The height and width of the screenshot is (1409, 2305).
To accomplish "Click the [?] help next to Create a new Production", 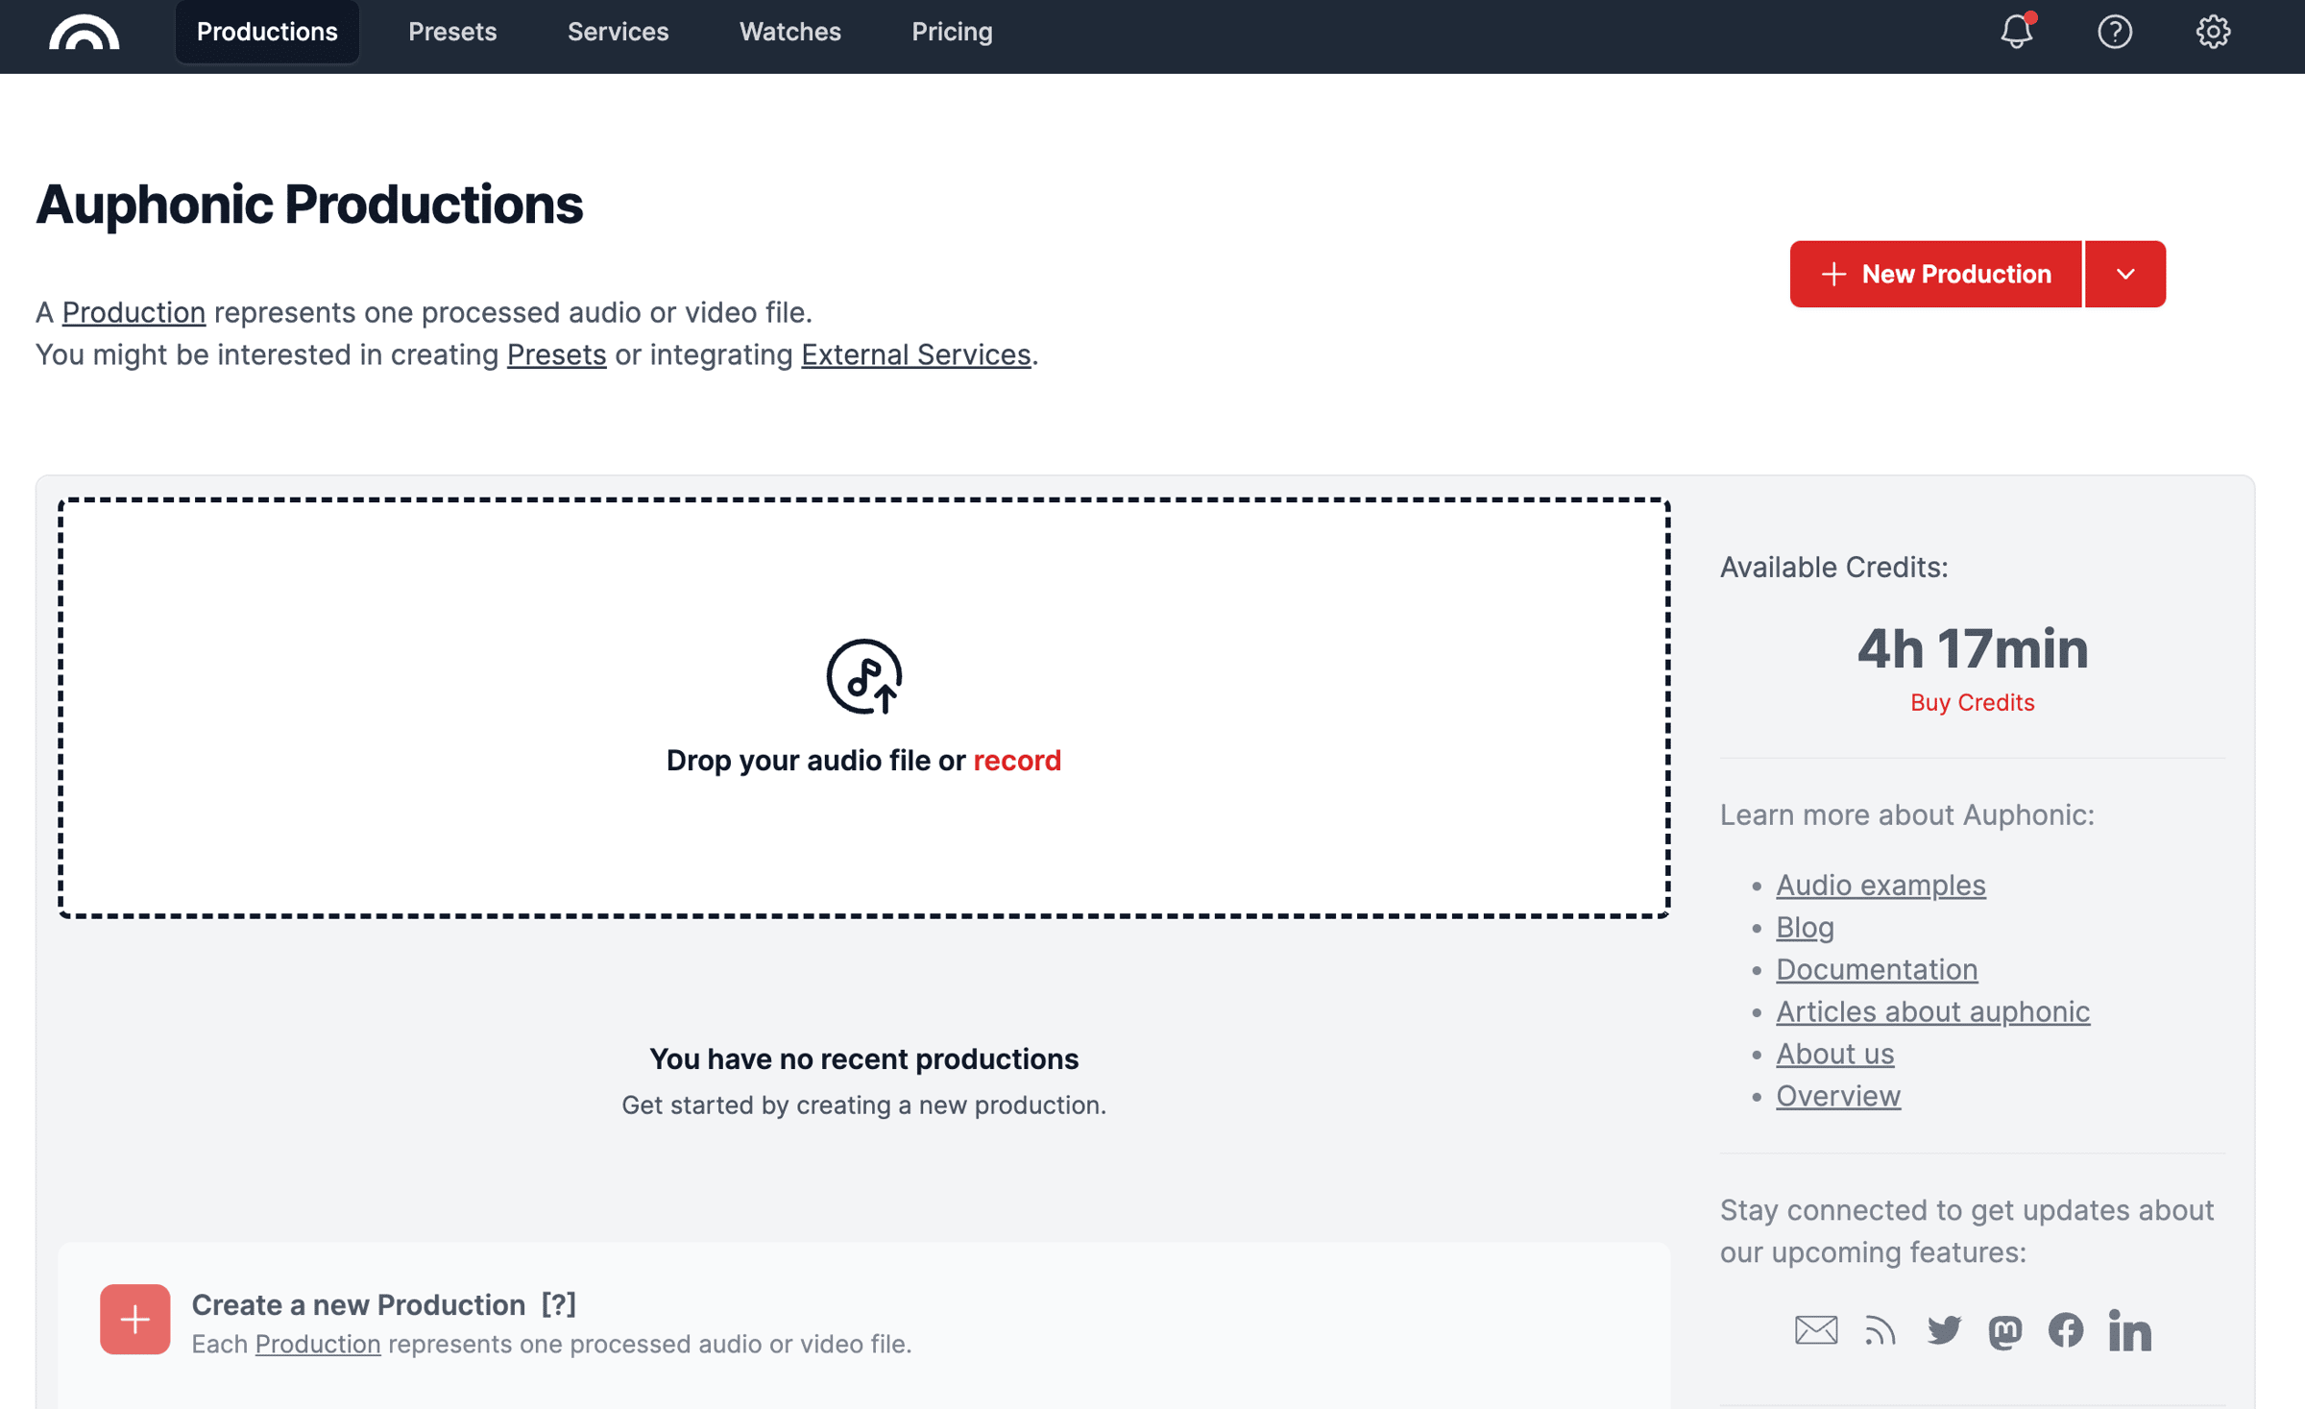I will 558,1304.
